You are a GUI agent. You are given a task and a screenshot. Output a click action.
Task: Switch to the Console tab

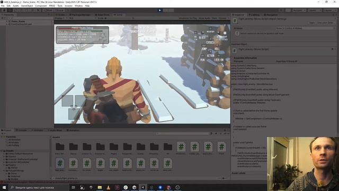[21, 130]
